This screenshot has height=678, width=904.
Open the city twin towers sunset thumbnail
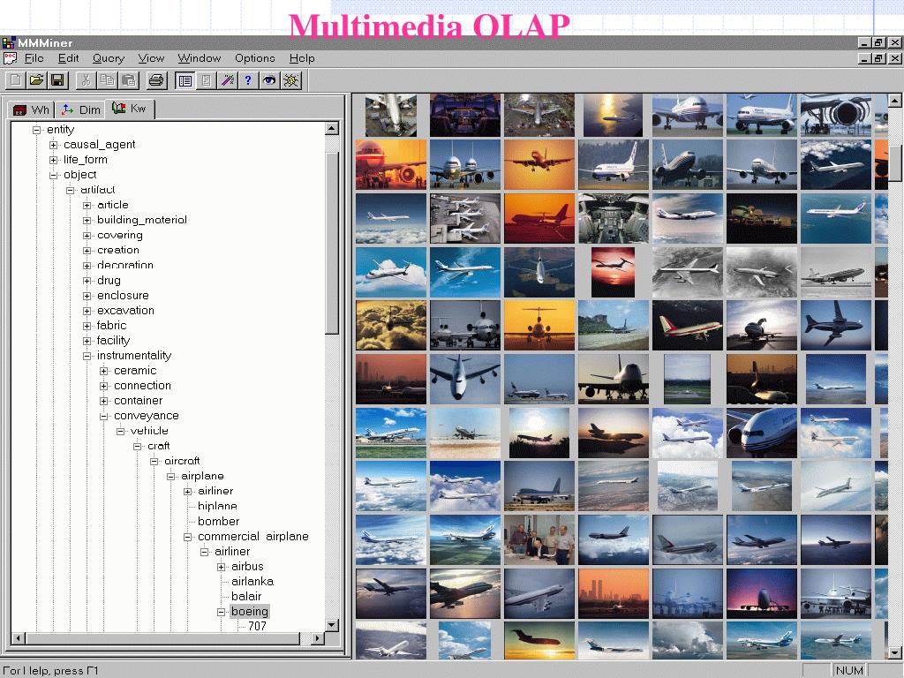coord(613,594)
